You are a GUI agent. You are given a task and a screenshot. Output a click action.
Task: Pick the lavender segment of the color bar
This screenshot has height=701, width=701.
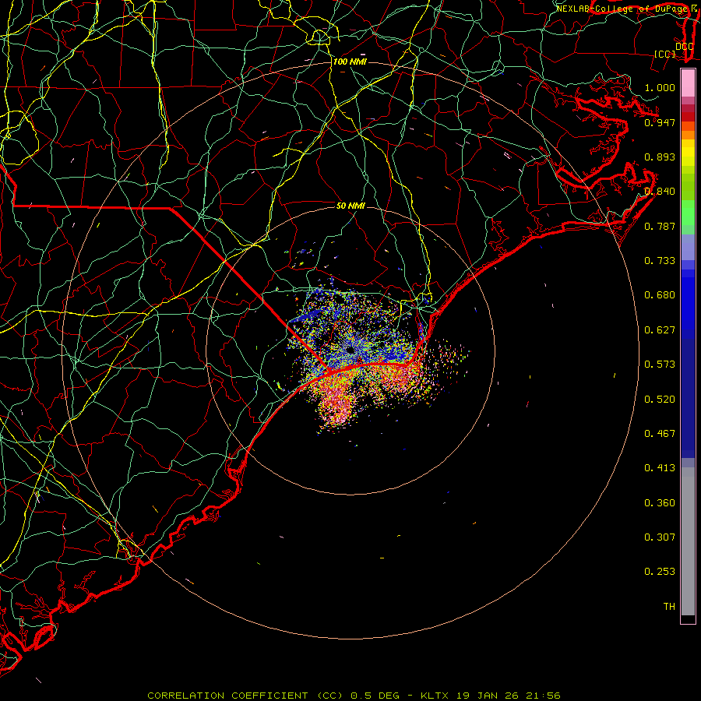click(x=688, y=247)
